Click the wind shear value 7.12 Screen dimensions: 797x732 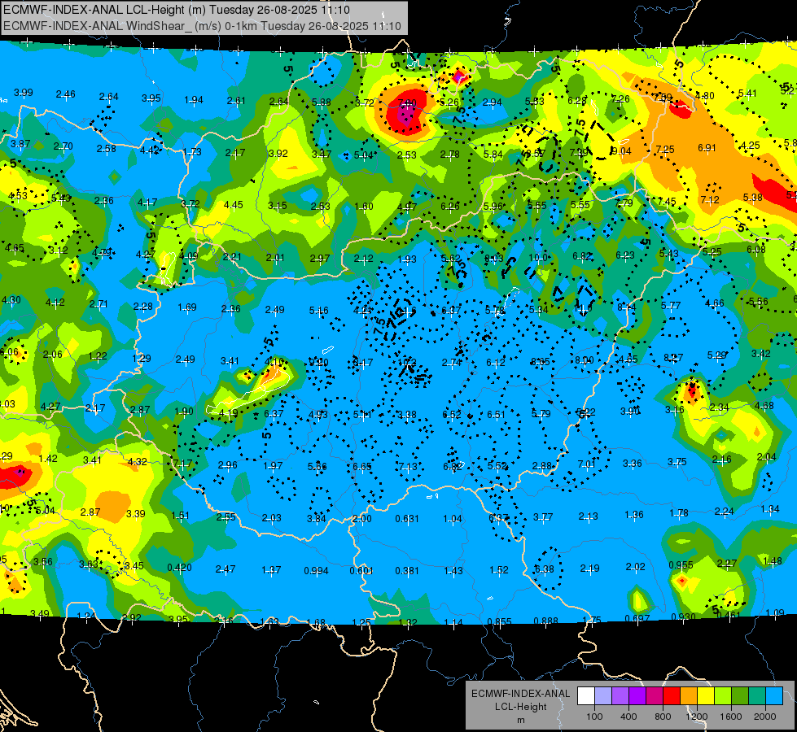[x=710, y=199]
